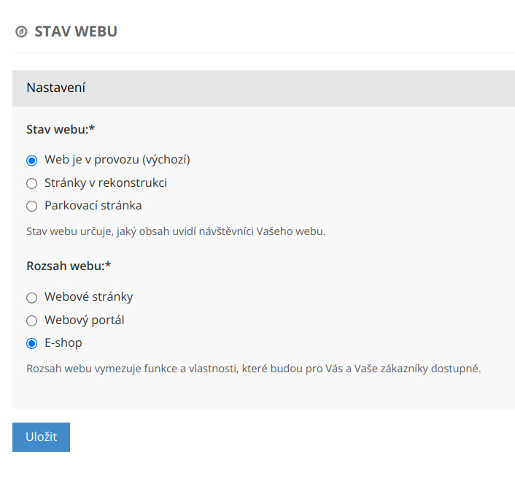Click the 'Stav webu:*' field label

click(61, 129)
